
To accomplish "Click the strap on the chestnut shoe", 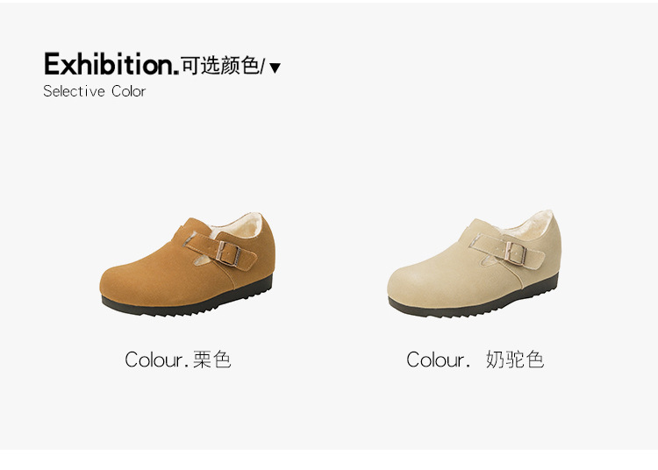I will point(220,250).
